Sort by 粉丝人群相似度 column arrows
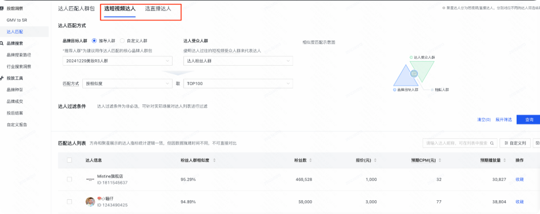This screenshot has height=214, width=540. (214, 160)
